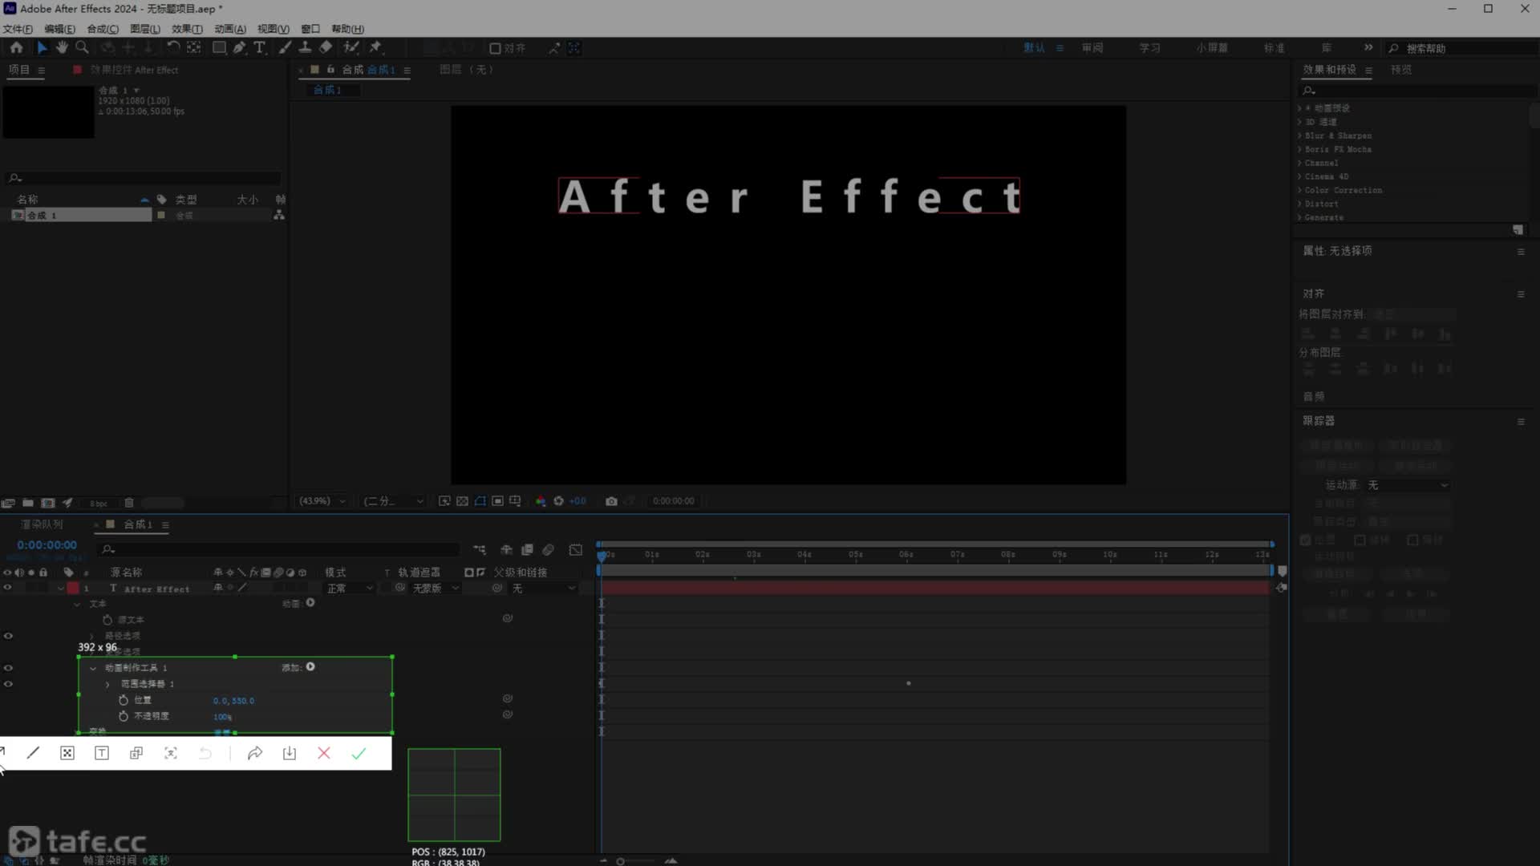This screenshot has height=866, width=1540.
Task: Select the Eraser tool
Action: tap(326, 48)
